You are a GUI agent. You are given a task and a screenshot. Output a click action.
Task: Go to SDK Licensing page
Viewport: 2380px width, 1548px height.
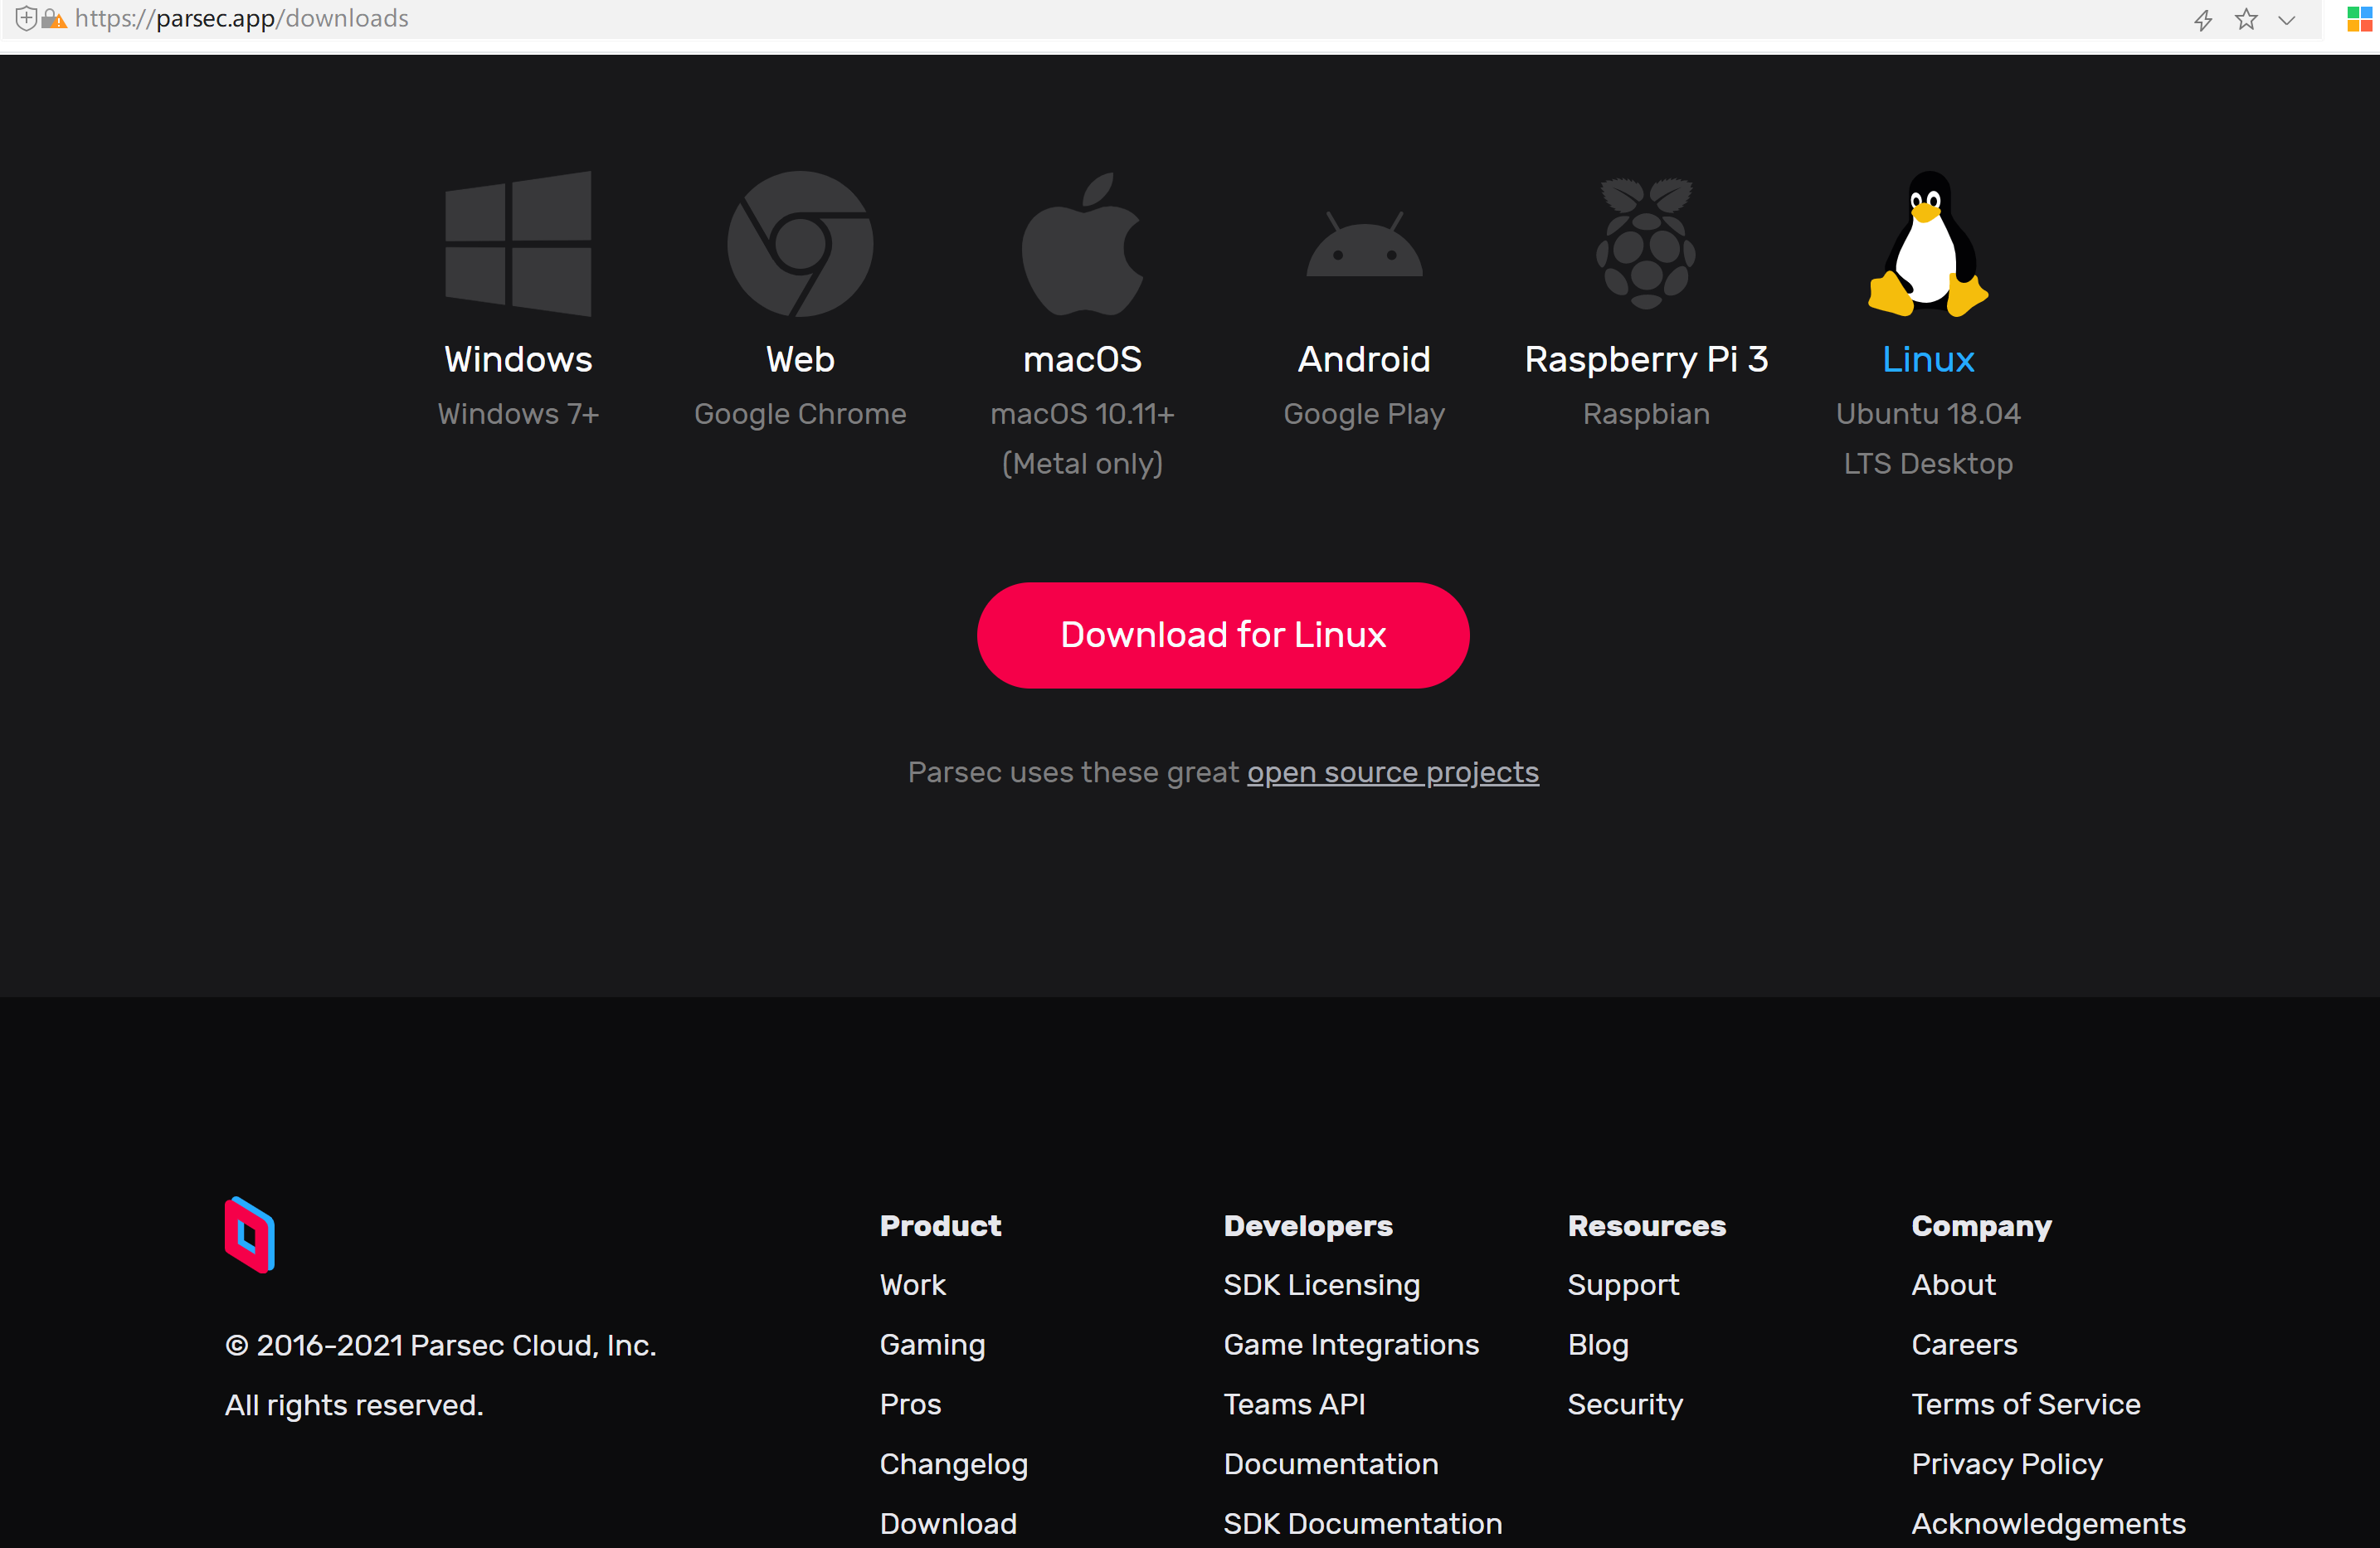(x=1321, y=1285)
